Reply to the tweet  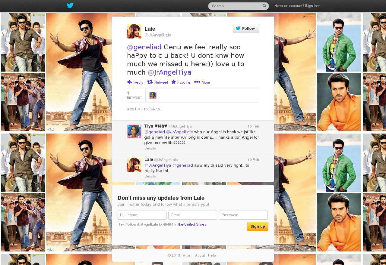click(135, 82)
